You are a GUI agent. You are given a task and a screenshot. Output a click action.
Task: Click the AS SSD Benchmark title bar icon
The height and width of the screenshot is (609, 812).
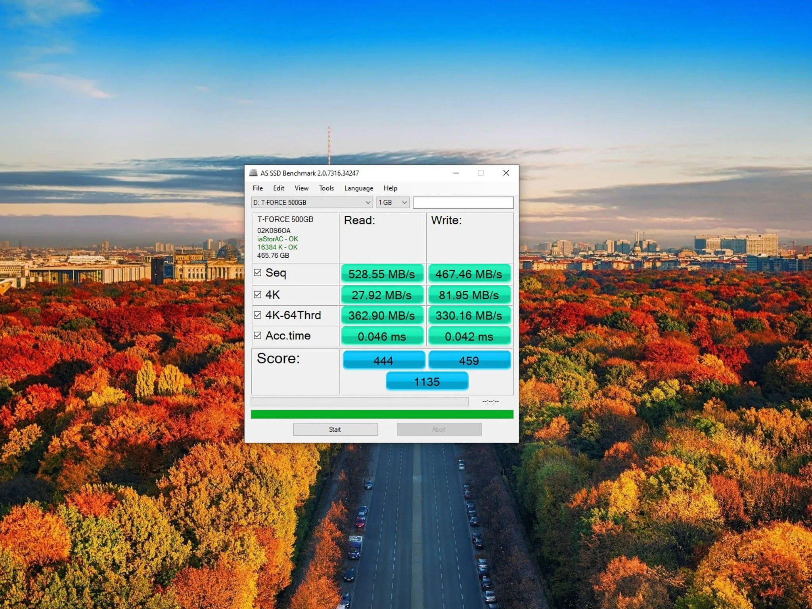(253, 173)
